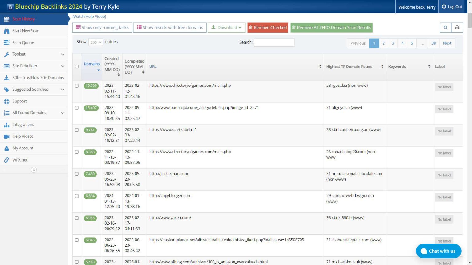Image resolution: width=472 pixels, height=265 pixels.
Task: Open the entries-per-page dropdown
Action: 96,42
